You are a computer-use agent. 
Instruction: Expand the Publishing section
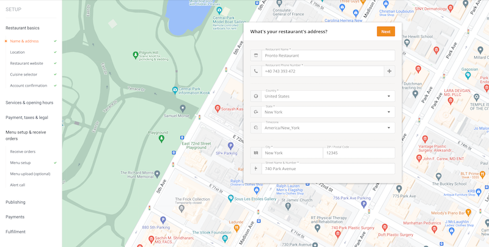15,202
